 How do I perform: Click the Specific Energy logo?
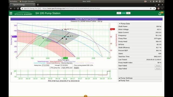tap(23, 13)
